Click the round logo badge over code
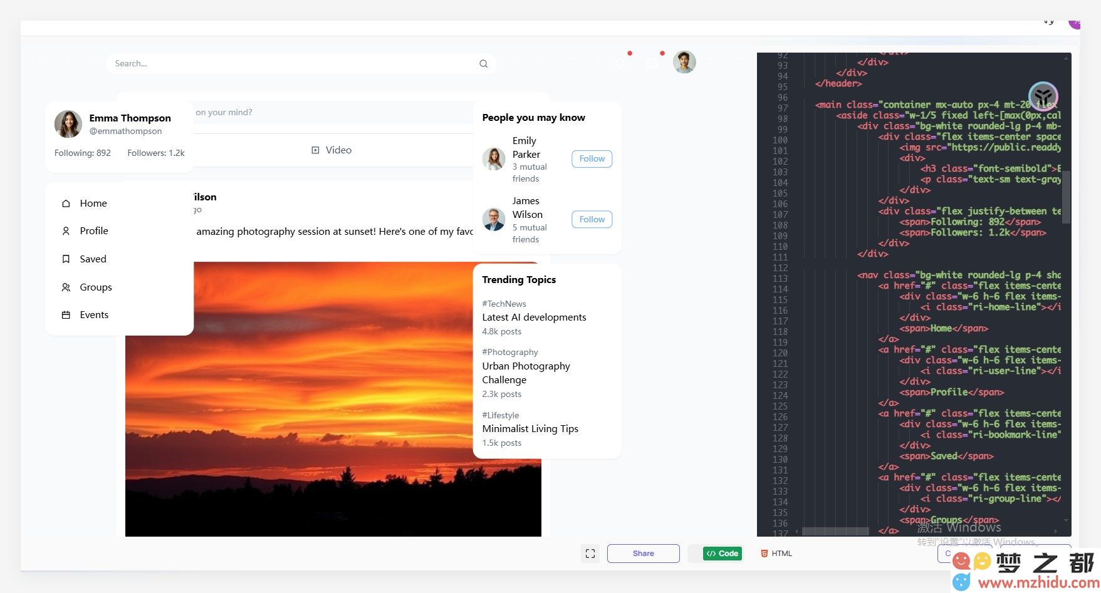The height and width of the screenshot is (593, 1101). click(x=1043, y=96)
